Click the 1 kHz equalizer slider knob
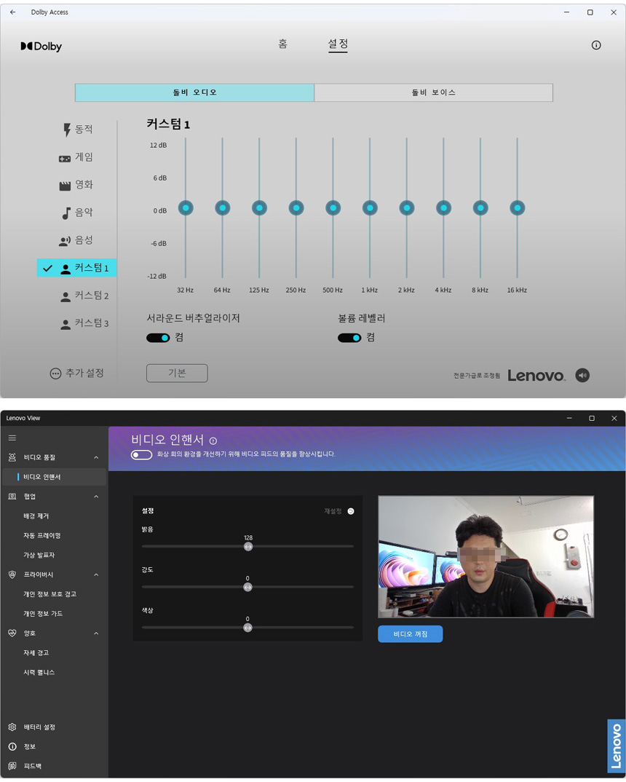The width and height of the screenshot is (626, 782). coord(370,208)
